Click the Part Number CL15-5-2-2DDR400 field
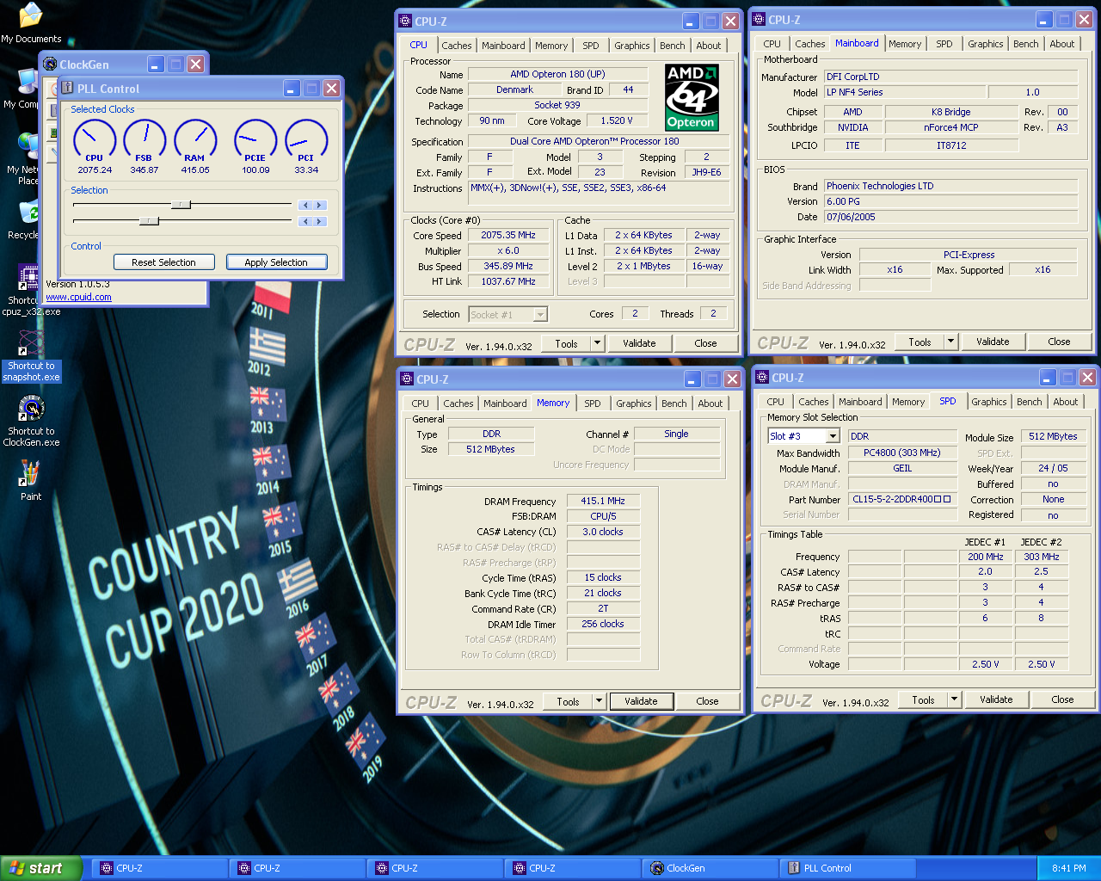The width and height of the screenshot is (1101, 881). tap(902, 499)
